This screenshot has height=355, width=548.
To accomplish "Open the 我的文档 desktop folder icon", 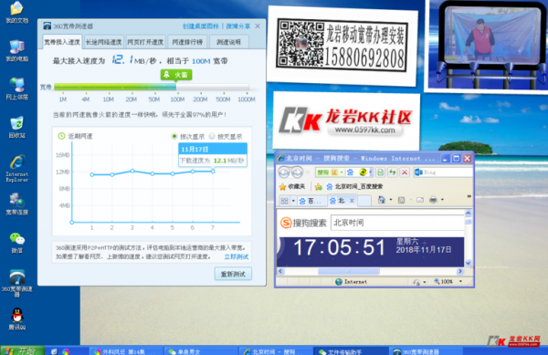I will 16,12.
